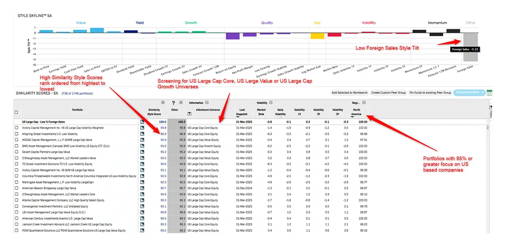Viewport: 507px width, 247px height.
Task: Click the North America column header
Action: [357, 112]
